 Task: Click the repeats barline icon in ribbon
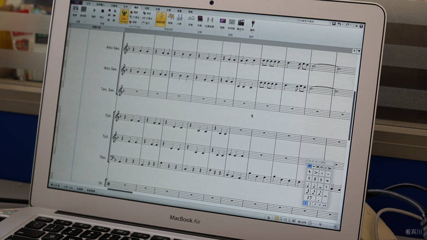(210, 19)
